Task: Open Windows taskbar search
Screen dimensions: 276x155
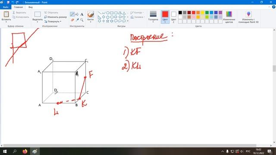Action: 15,151
